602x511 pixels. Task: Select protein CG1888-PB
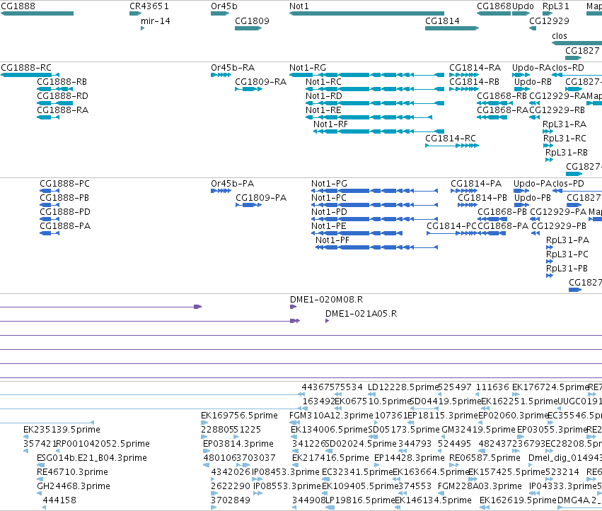(50, 205)
